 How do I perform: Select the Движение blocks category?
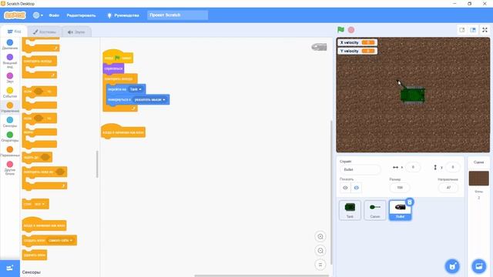coord(10,45)
